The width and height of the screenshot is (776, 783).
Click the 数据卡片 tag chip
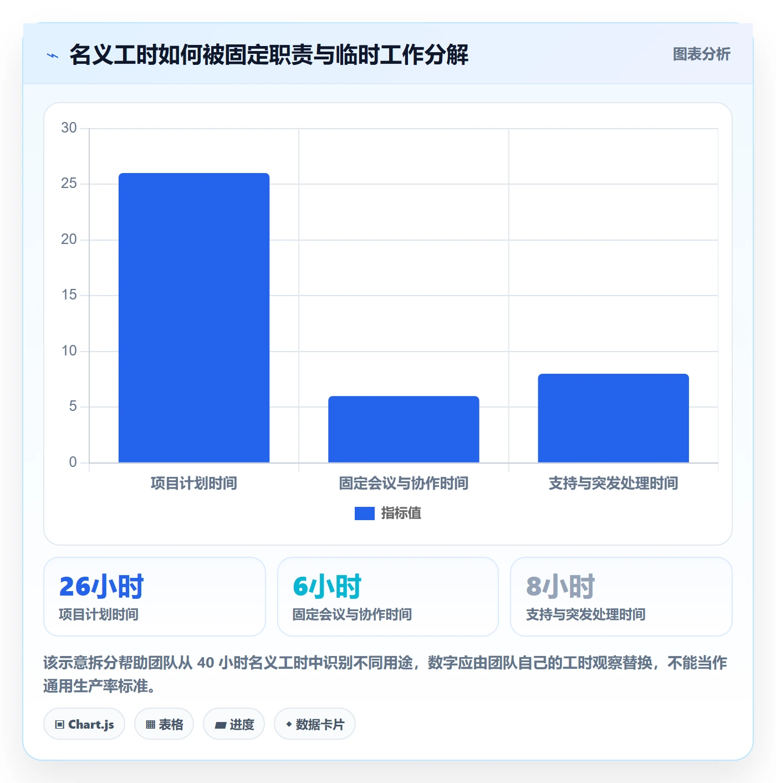tap(315, 724)
